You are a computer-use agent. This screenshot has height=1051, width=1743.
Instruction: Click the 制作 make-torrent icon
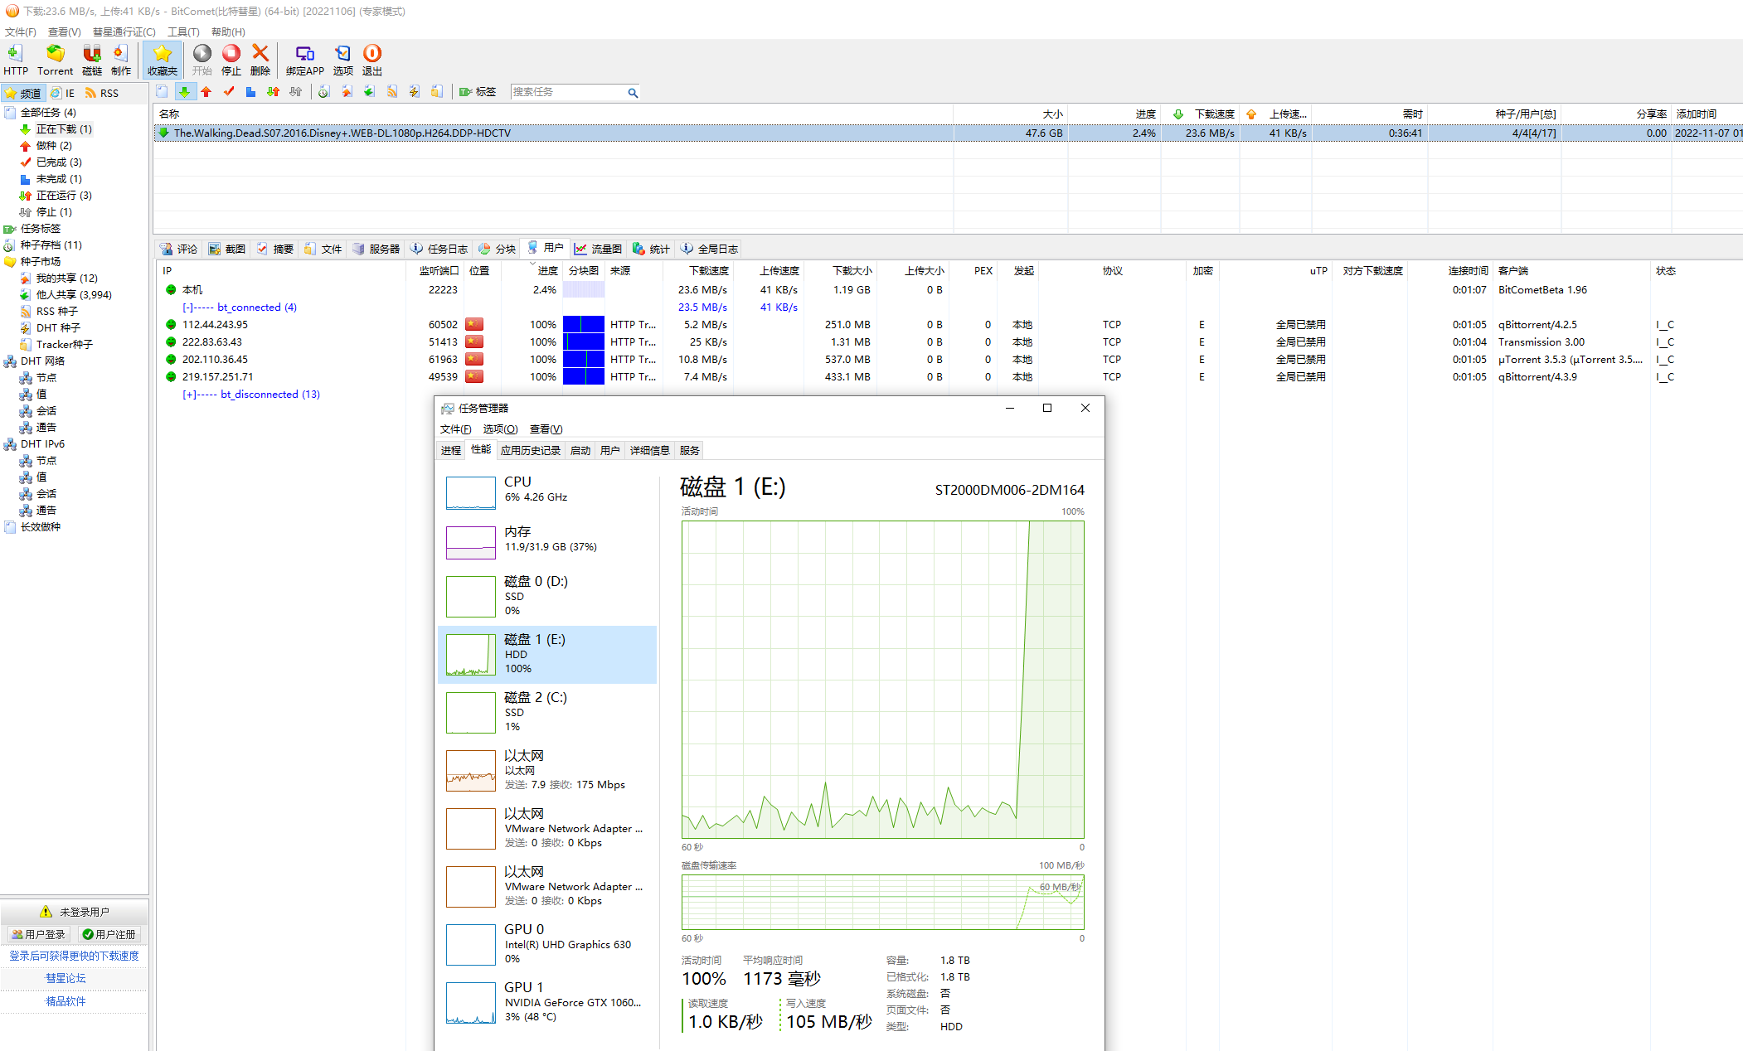click(x=121, y=60)
